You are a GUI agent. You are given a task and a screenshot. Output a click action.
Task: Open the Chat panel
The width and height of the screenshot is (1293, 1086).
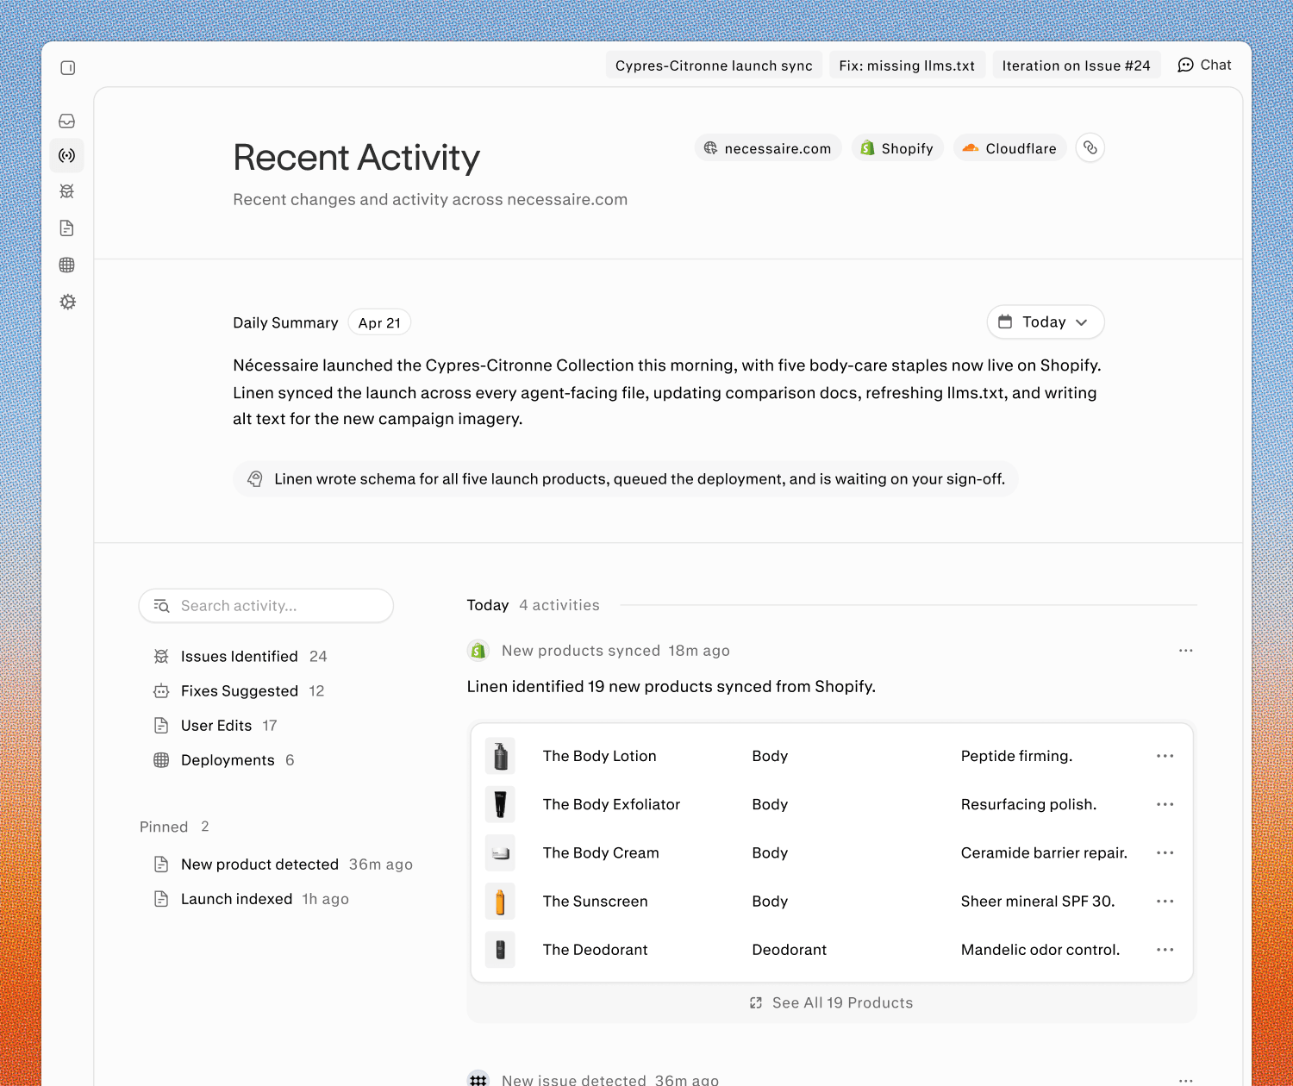coord(1204,66)
